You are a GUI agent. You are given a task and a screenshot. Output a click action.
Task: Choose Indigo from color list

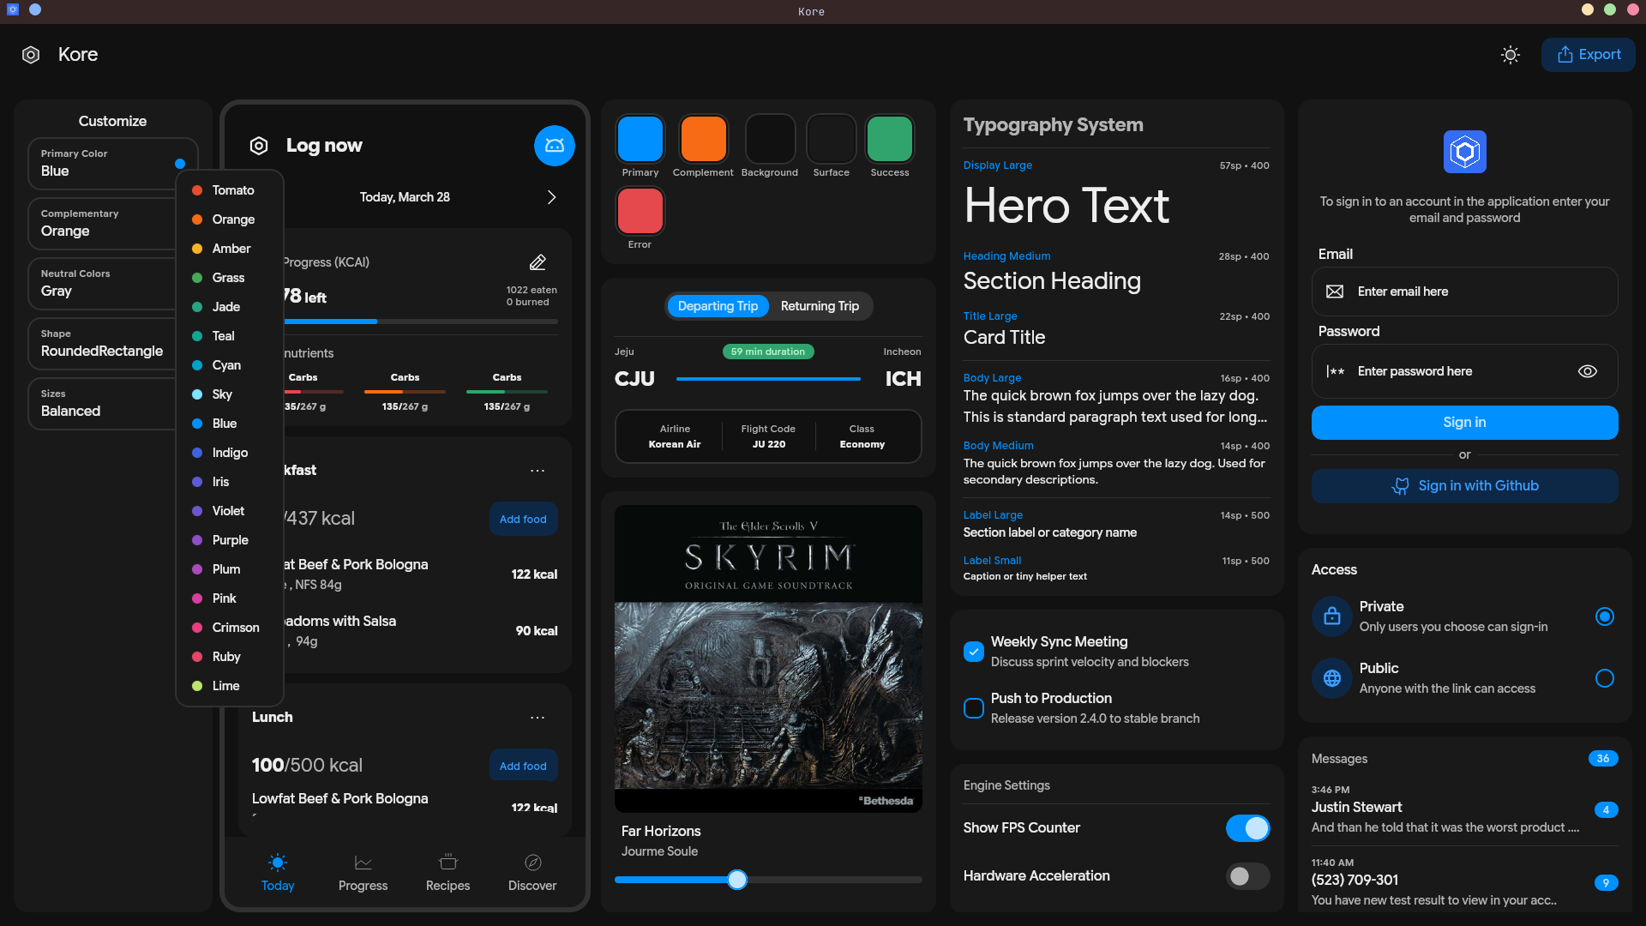coord(230,453)
